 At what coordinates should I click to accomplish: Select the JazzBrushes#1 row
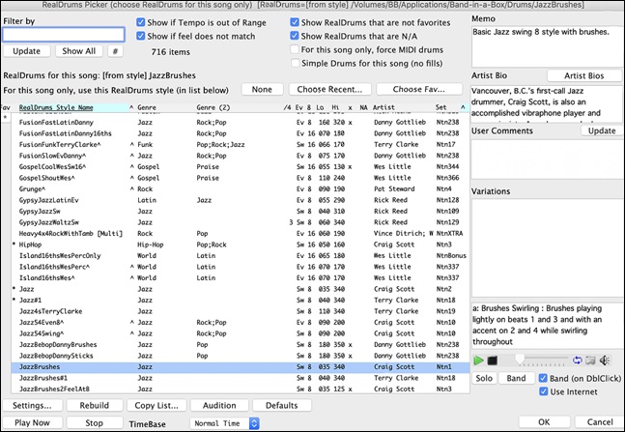[x=241, y=378]
